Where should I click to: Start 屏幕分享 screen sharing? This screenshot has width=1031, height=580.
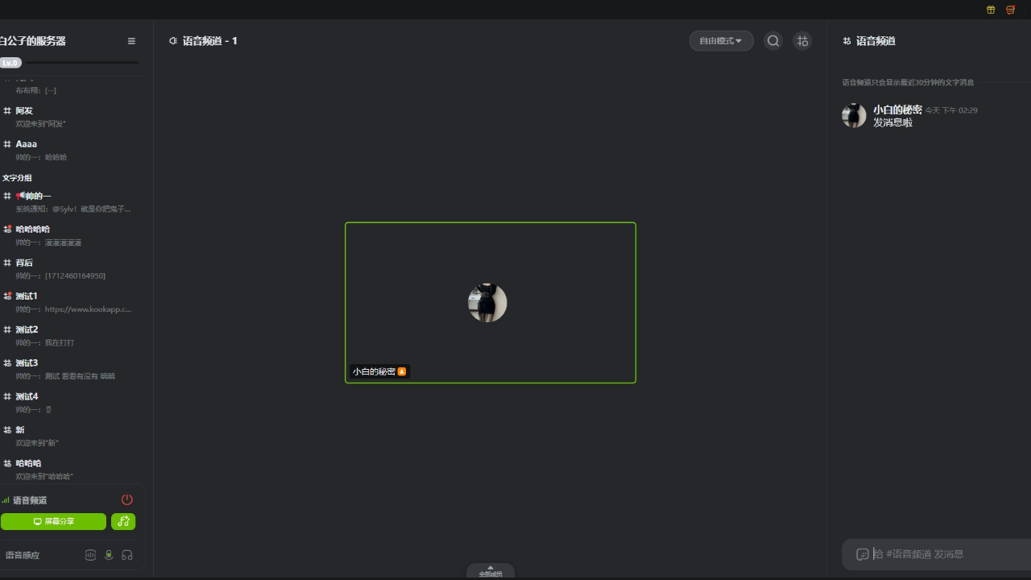pos(53,521)
